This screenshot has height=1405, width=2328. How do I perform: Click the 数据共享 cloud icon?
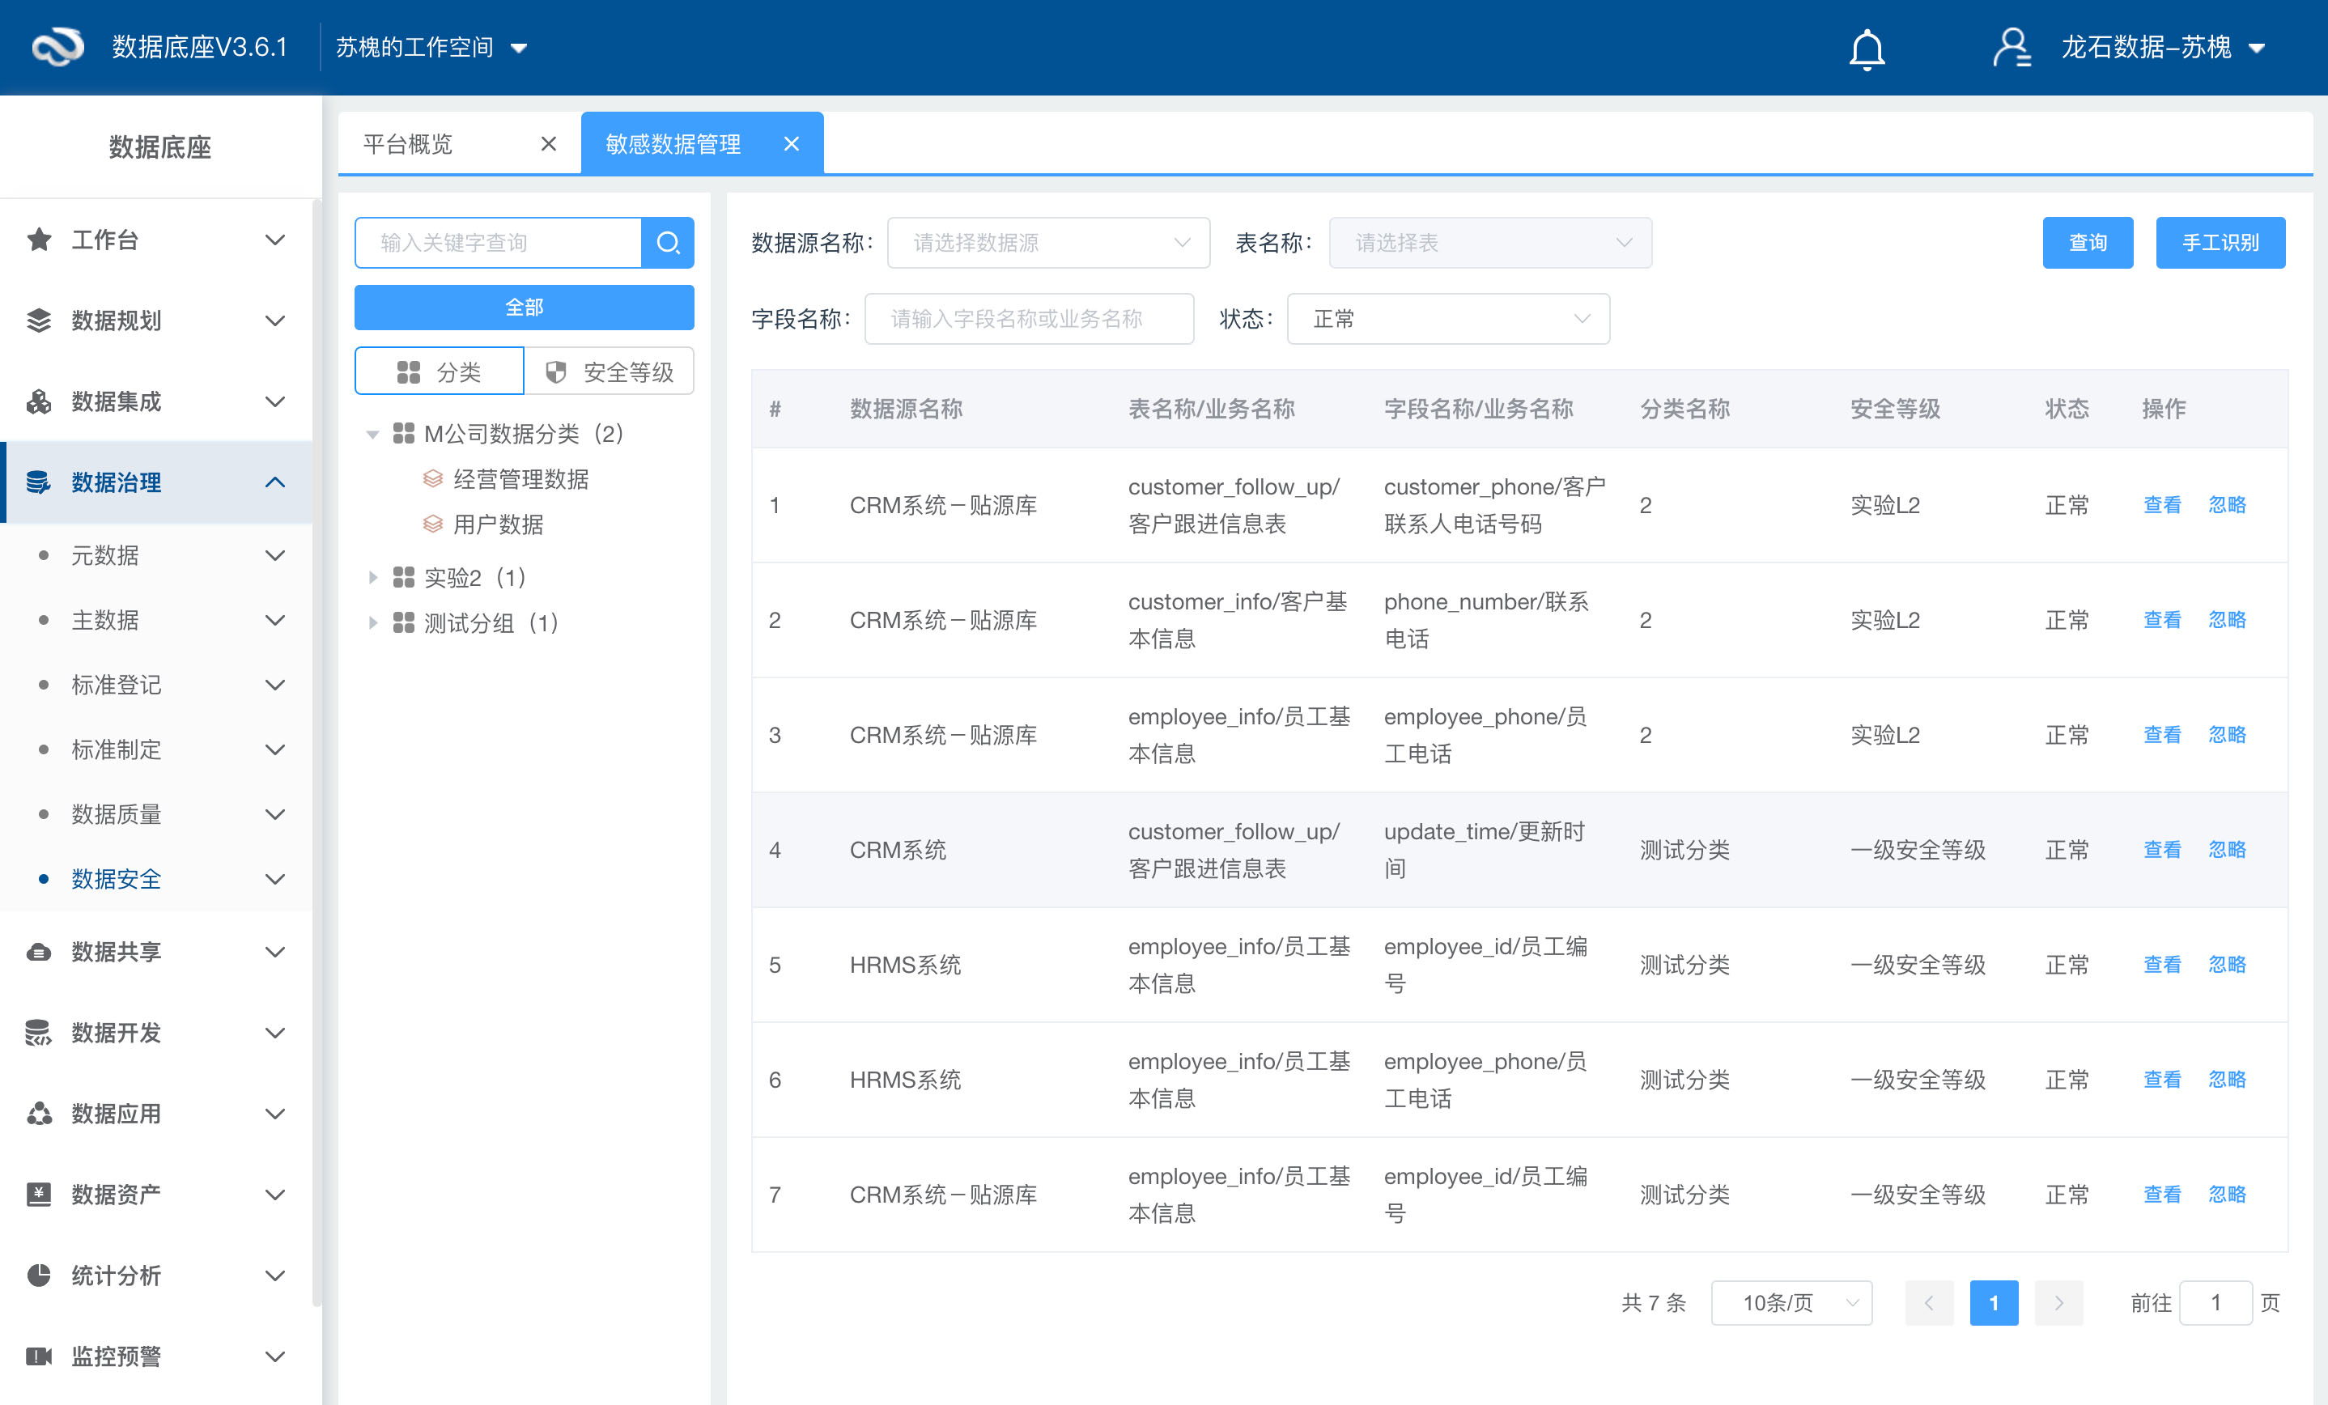39,952
